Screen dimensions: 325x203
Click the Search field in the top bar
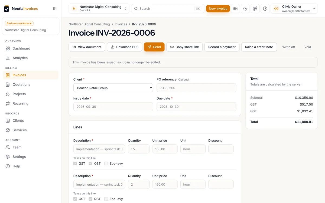pyautogui.click(x=167, y=9)
